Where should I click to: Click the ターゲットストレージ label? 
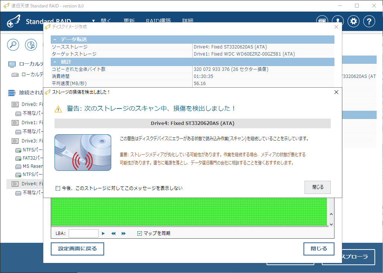click(x=74, y=54)
